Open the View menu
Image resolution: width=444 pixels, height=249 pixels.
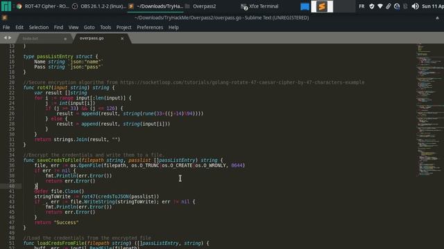click(74, 28)
